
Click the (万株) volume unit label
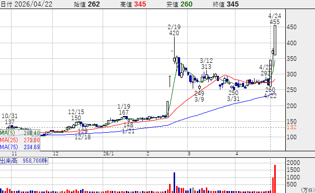click(x=307, y=190)
